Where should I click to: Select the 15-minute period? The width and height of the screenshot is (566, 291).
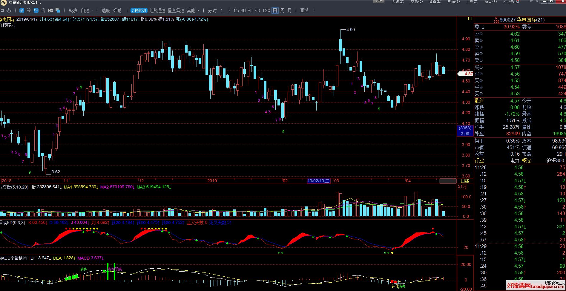tap(236, 10)
